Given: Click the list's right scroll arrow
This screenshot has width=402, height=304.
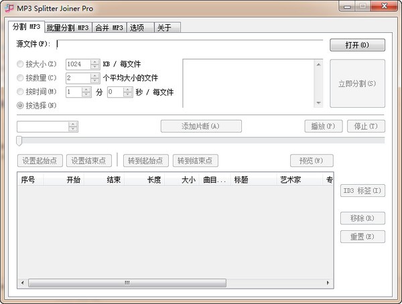Looking at the screenshot, I should tap(328, 283).
